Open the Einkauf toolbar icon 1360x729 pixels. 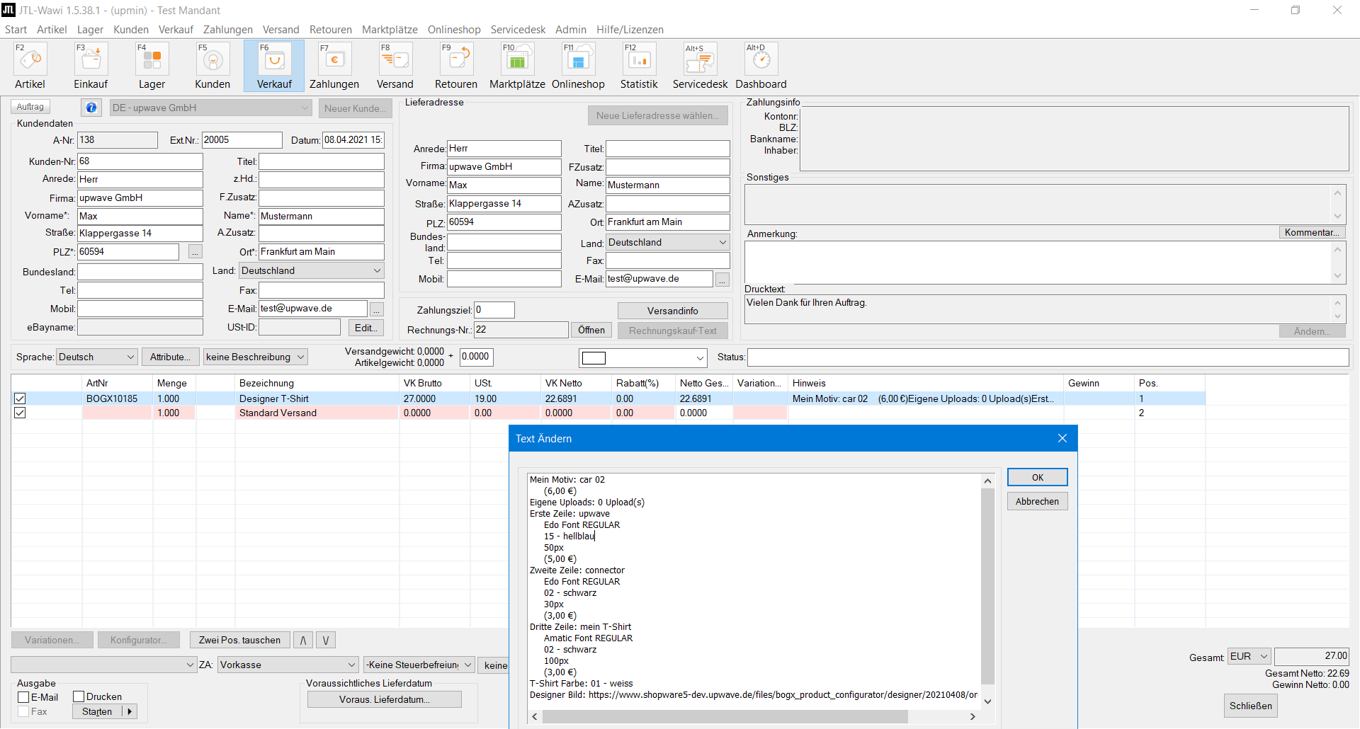91,66
